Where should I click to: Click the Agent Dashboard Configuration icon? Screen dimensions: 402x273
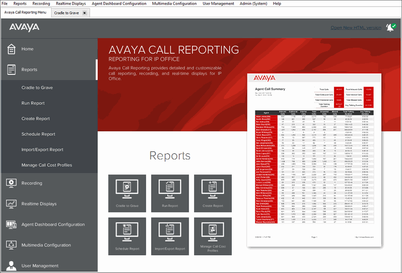click(x=11, y=224)
